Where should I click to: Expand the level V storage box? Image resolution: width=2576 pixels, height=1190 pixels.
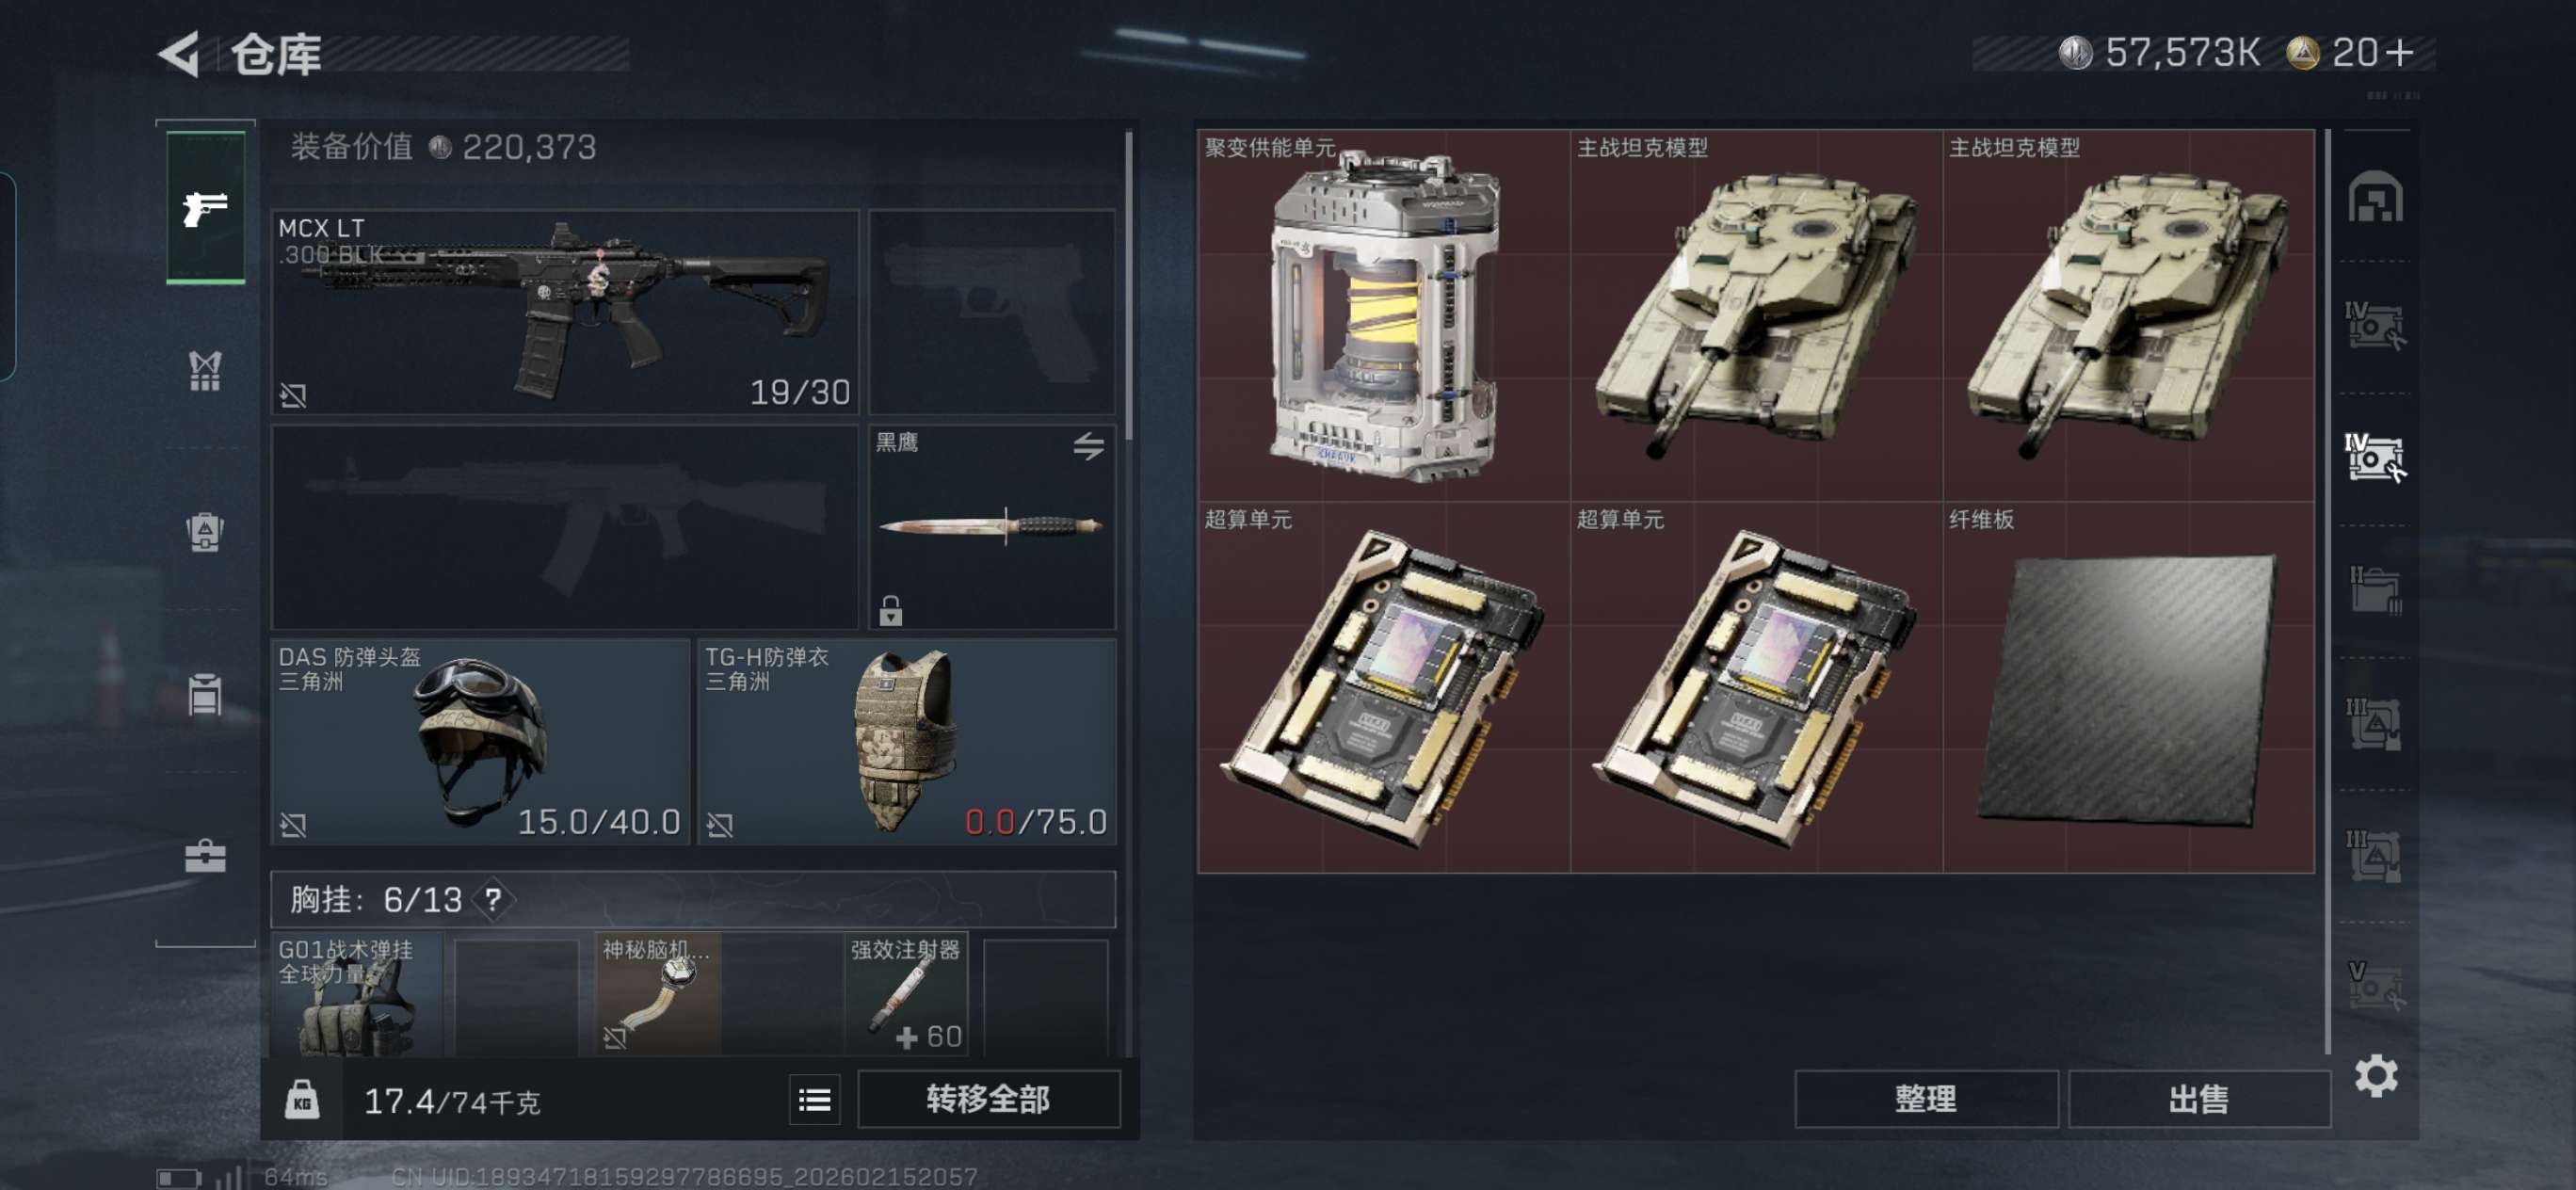pos(2375,985)
